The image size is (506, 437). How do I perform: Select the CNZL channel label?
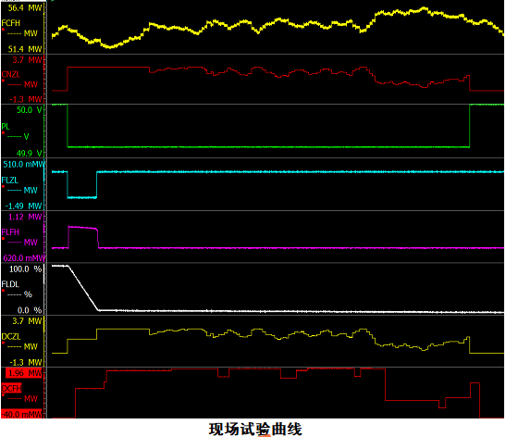coord(11,74)
